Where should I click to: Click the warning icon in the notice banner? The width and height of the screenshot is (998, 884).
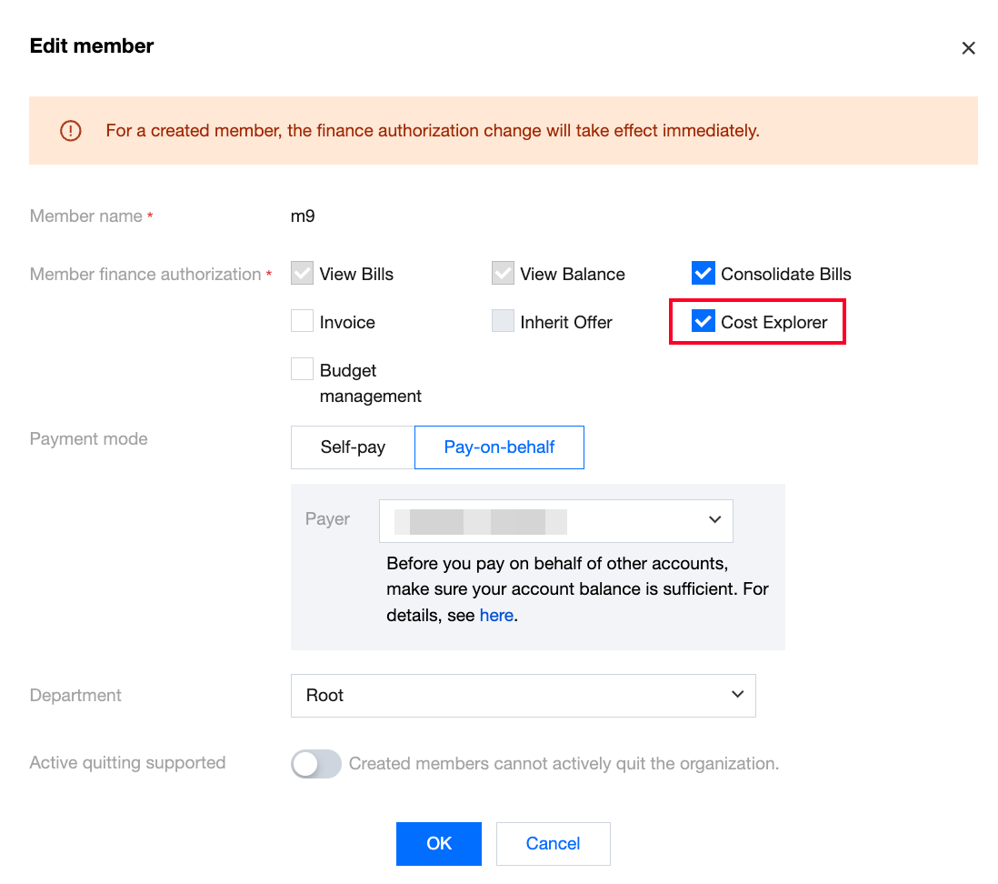click(70, 131)
